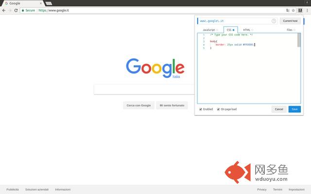This screenshot has height=194, width=311.
Task: Open the Chrome three-dot menu
Action: coord(307,10)
